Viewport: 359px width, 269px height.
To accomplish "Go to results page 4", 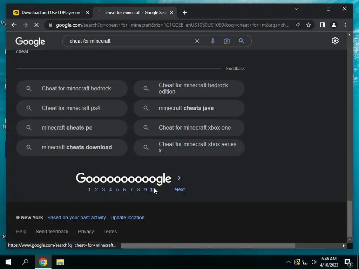I will tap(110, 189).
